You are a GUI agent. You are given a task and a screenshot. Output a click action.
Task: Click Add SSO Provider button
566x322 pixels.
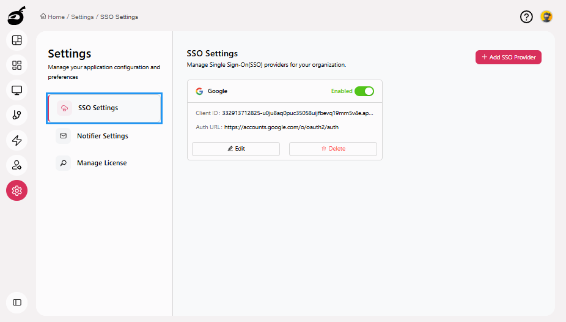[x=509, y=57]
